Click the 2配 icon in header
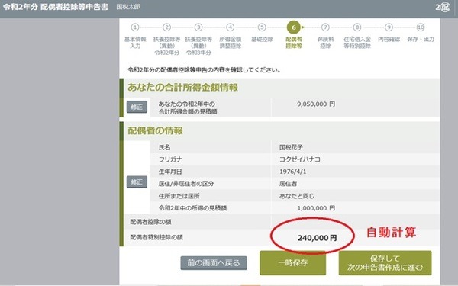This screenshot has width=458, height=286. tap(443, 7)
